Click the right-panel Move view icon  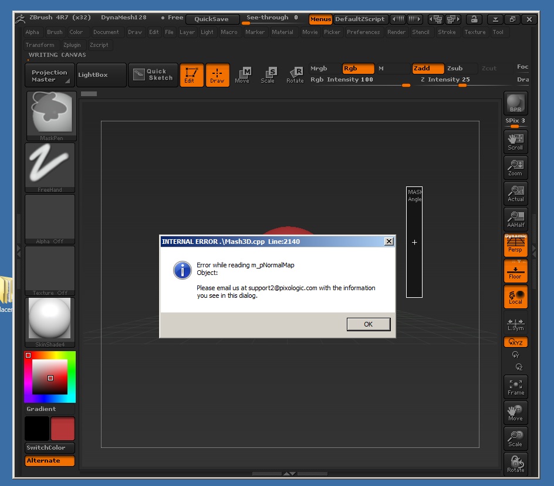point(515,413)
